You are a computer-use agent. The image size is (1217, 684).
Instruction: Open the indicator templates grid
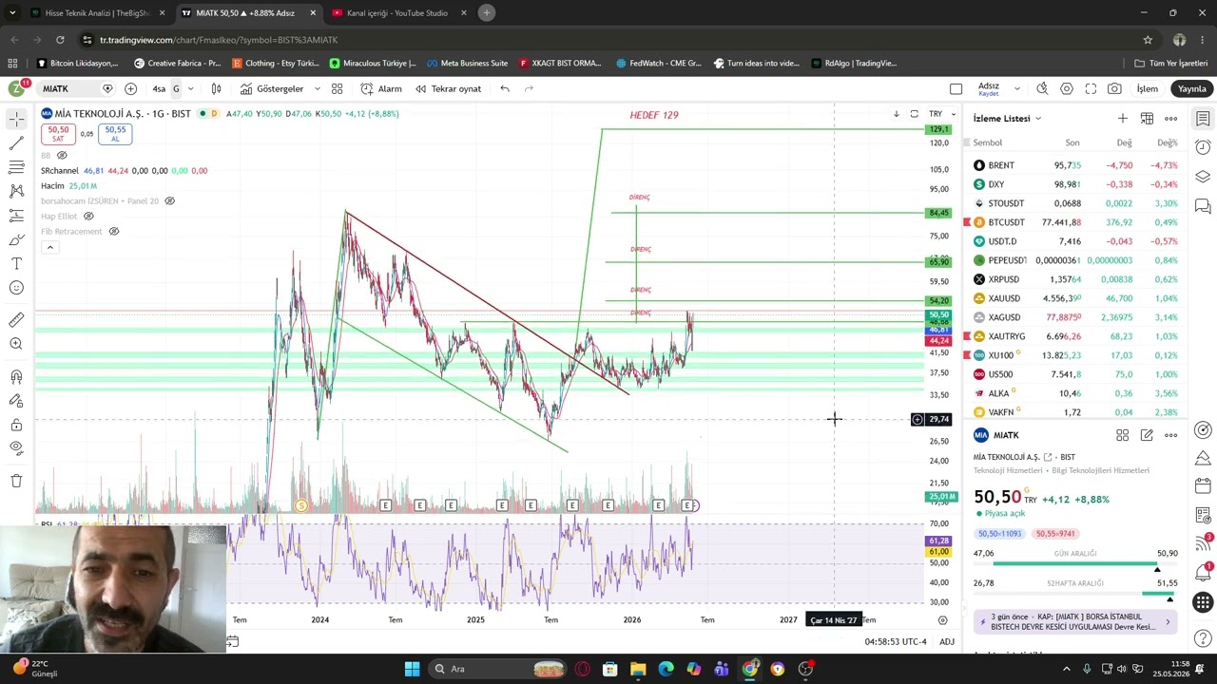tap(337, 88)
